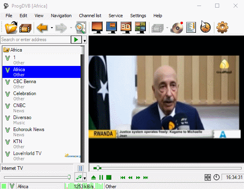Select the picture-in-picture monitor icon

pyautogui.click(x=111, y=28)
